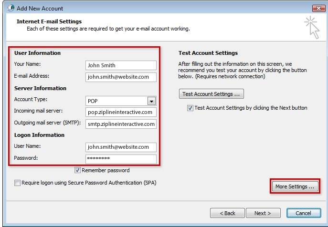328x227 pixels.
Task: Open the Account Type dropdown arrow
Action: coord(151,101)
